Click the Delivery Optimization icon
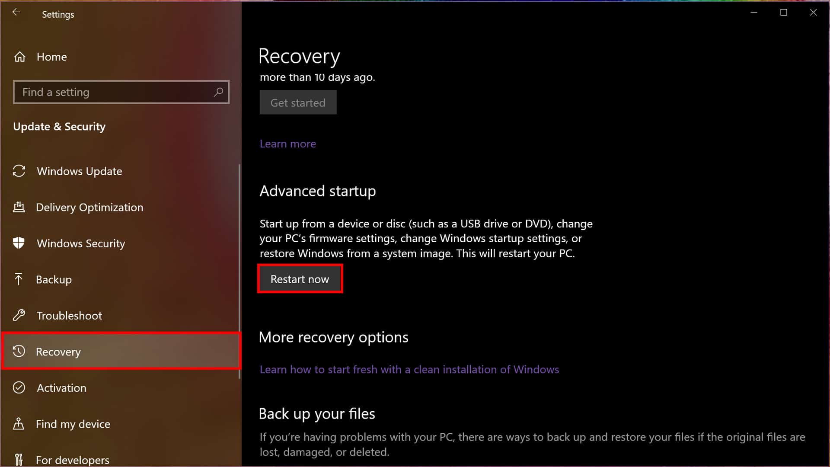This screenshot has width=830, height=467. 19,207
